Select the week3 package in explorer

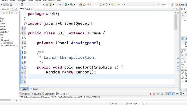(5, 40)
